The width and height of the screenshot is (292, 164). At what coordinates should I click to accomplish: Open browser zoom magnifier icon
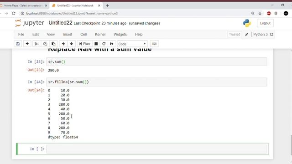253,13
